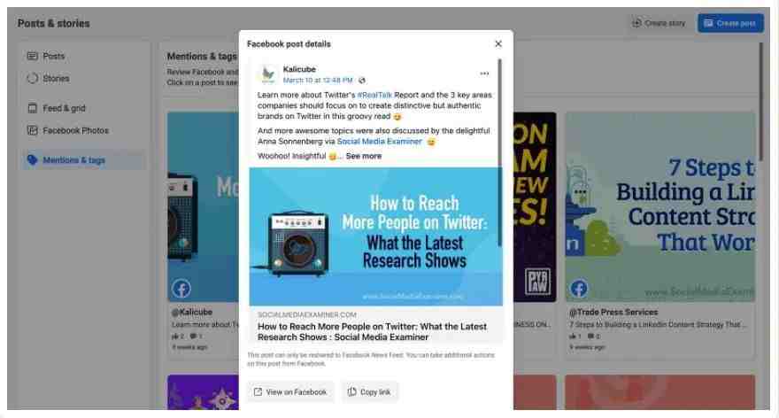Click the page's right-side scrollbar
779x418 pixels.
760,102
